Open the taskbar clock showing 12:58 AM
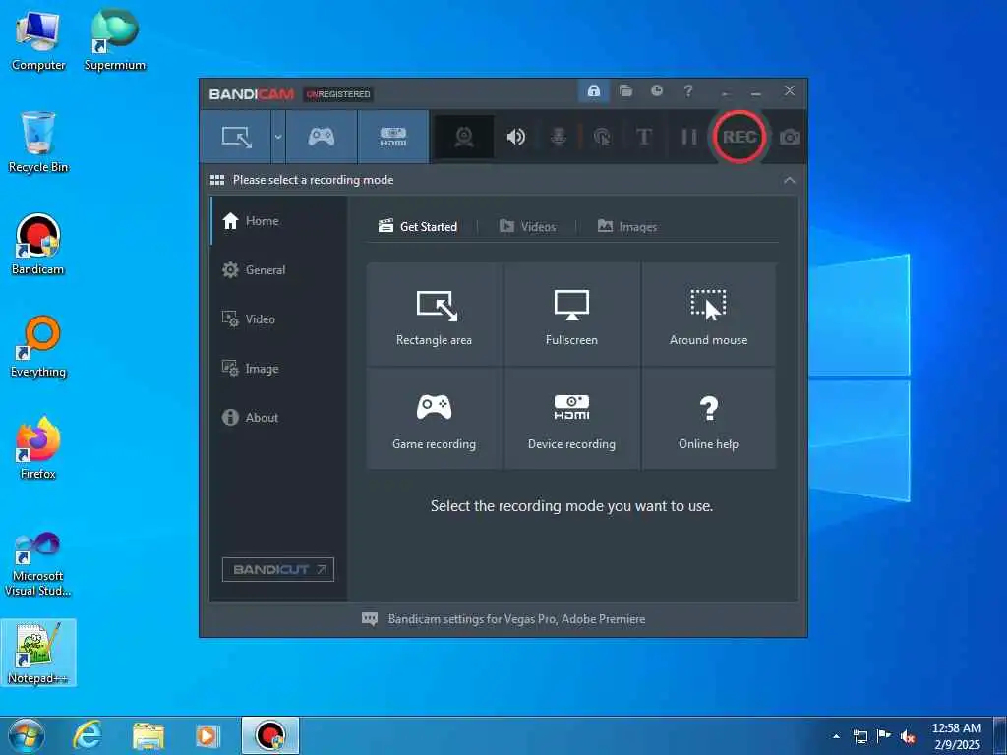The height and width of the screenshot is (755, 1007). click(x=956, y=736)
